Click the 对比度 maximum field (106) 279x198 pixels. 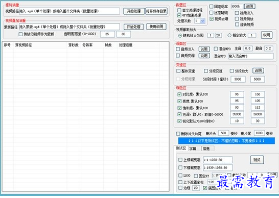click(258, 94)
